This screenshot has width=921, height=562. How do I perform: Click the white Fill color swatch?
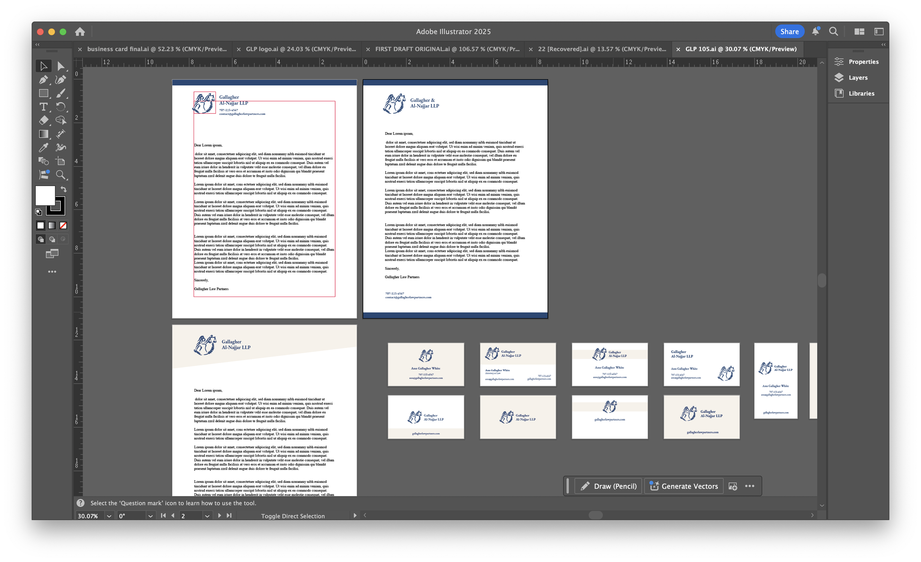tap(45, 195)
